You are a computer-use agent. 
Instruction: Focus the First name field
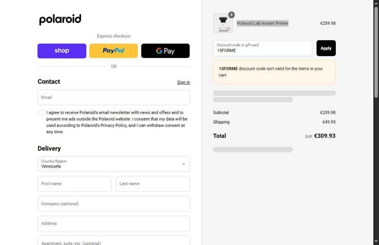click(75, 183)
